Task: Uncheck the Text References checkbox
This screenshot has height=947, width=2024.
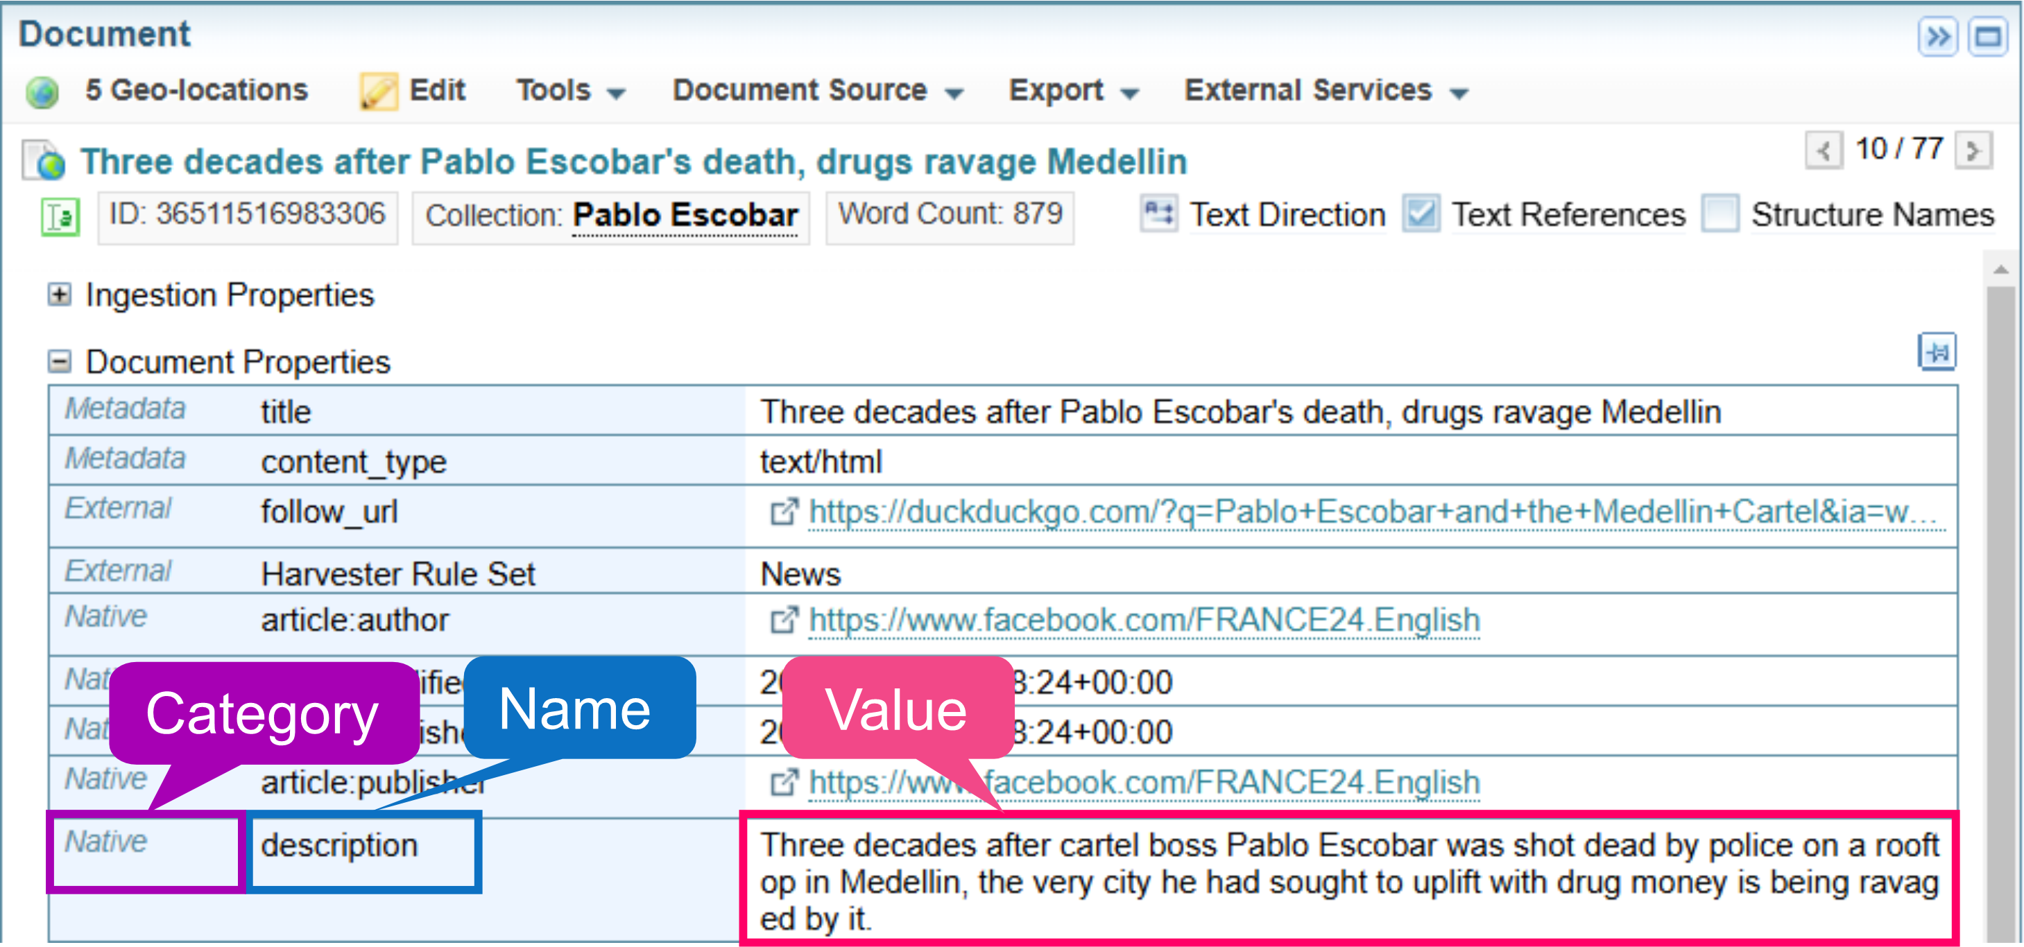Action: 1421,214
